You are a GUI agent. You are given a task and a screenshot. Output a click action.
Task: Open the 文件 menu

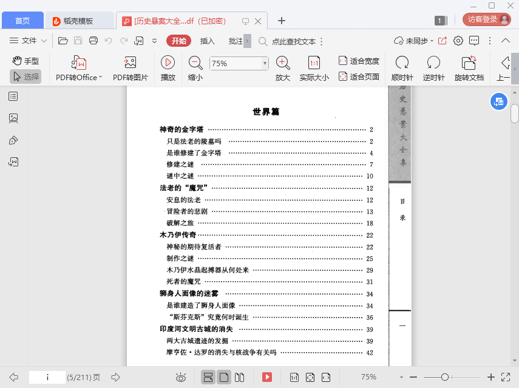[x=28, y=41]
